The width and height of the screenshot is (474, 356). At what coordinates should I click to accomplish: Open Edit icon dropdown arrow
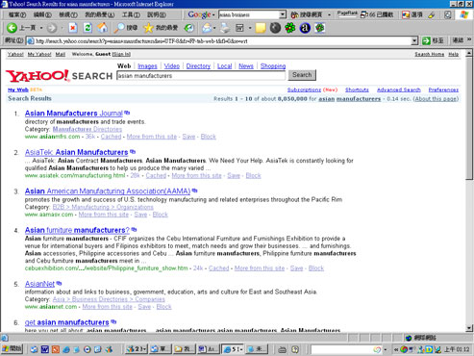(250, 28)
